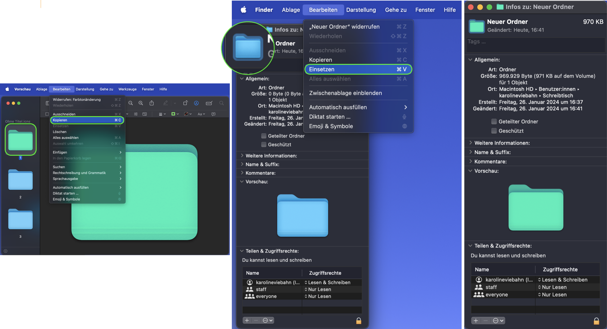The width and height of the screenshot is (607, 329).
Task: Click the share icon in Vorschau toolbar
Action: (x=151, y=103)
